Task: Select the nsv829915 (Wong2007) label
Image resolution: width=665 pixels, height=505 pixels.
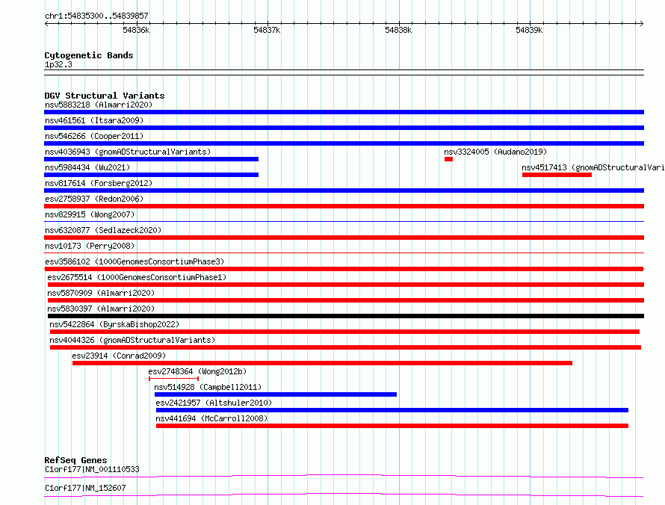Action: click(90, 214)
